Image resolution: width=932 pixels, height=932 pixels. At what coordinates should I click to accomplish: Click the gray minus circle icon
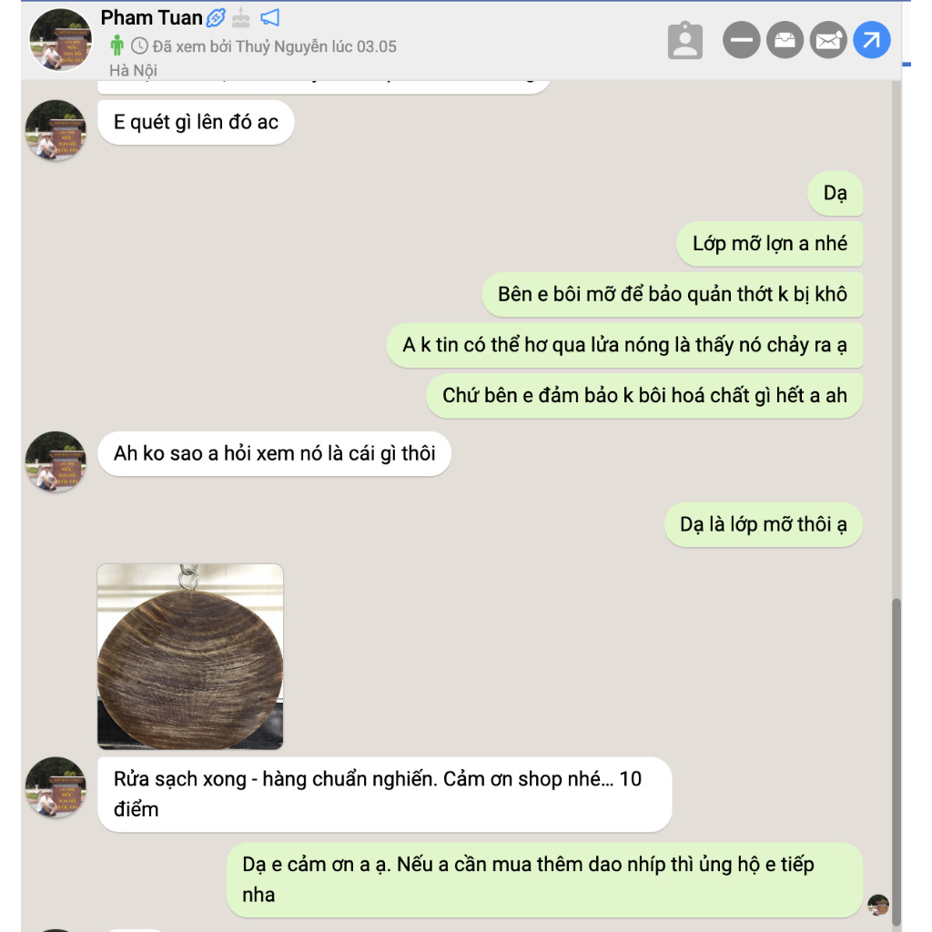click(x=741, y=40)
